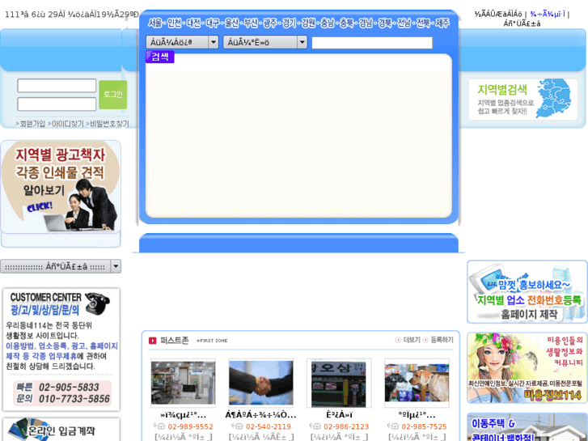Select the 제주 region tab

pyautogui.click(x=442, y=23)
